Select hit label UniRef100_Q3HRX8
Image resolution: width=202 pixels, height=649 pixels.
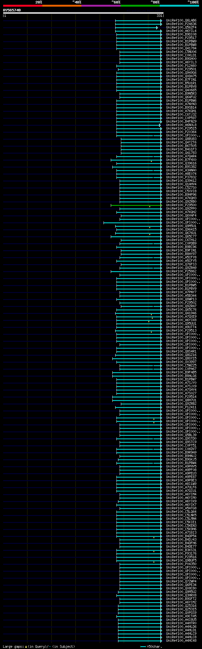click(x=181, y=595)
